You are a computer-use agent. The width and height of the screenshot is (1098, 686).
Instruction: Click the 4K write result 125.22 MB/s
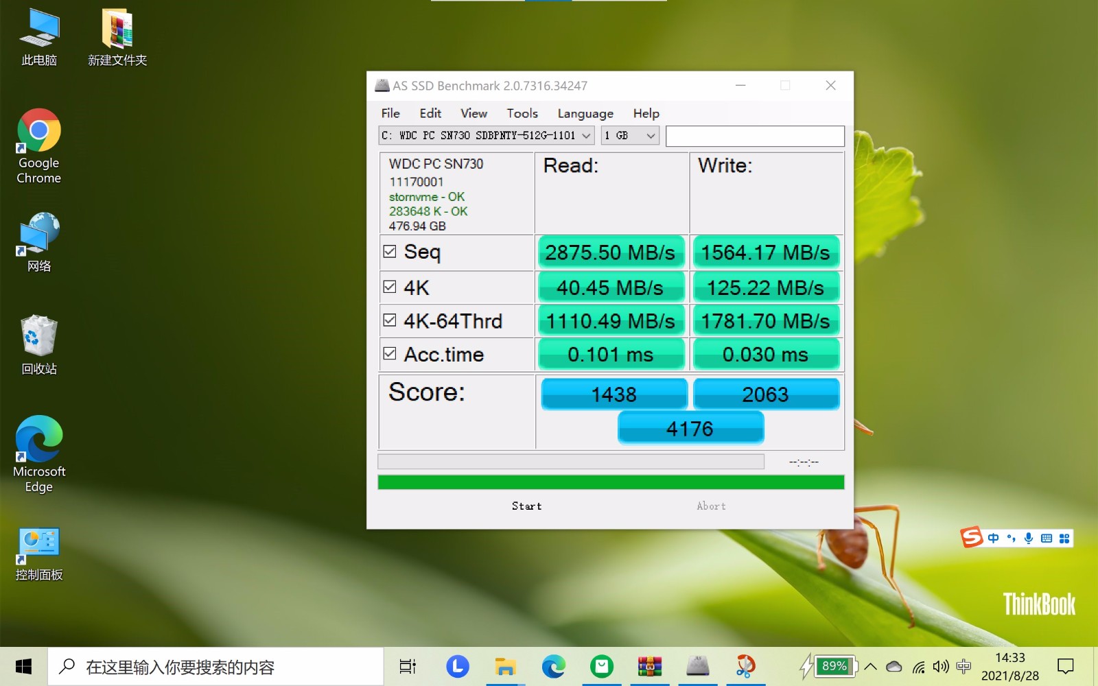click(x=766, y=287)
